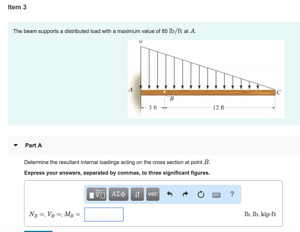The height and width of the screenshot is (232, 300).
Task: Open help using the question mark icon
Action: point(232,194)
